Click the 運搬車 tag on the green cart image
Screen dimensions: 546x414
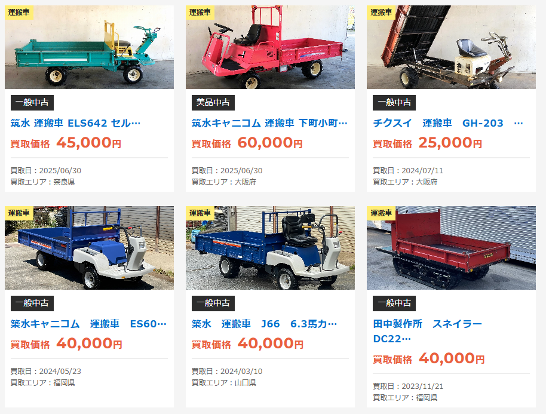pos(19,12)
